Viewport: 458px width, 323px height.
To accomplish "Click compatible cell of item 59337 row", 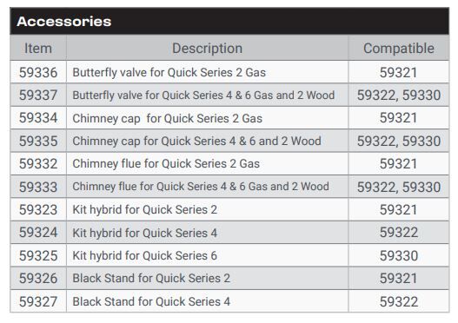I will (x=399, y=96).
